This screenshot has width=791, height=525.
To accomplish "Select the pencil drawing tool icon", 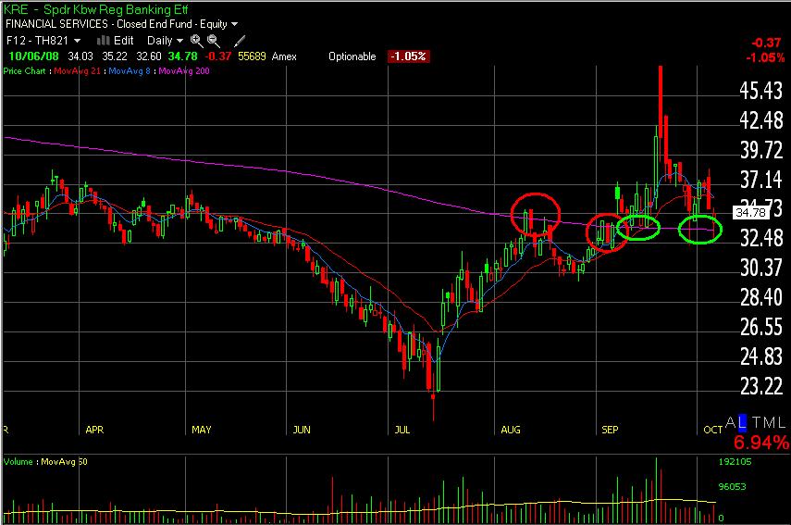I will 239,41.
